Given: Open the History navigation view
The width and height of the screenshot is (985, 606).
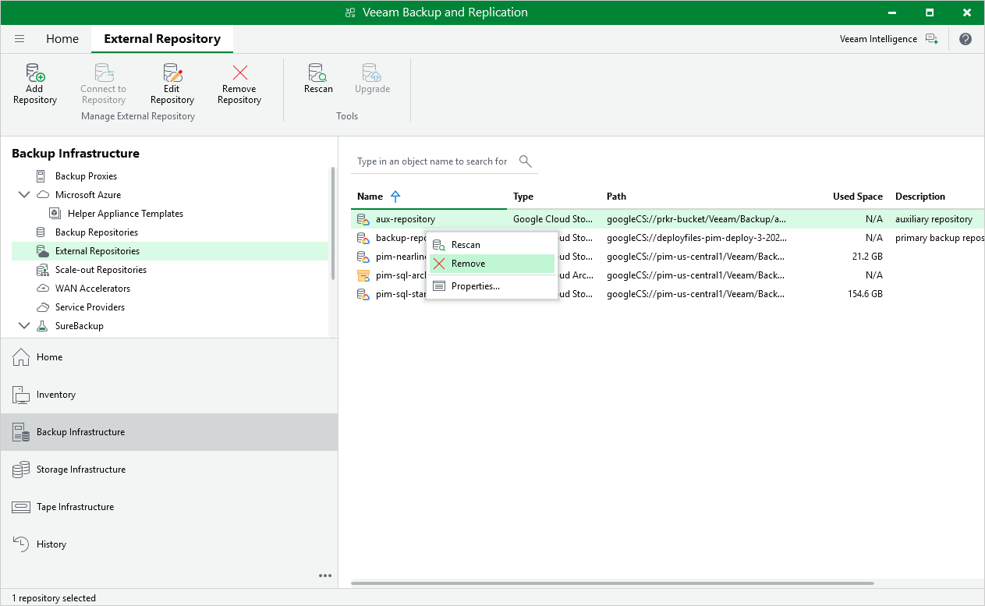Looking at the screenshot, I should (169, 544).
